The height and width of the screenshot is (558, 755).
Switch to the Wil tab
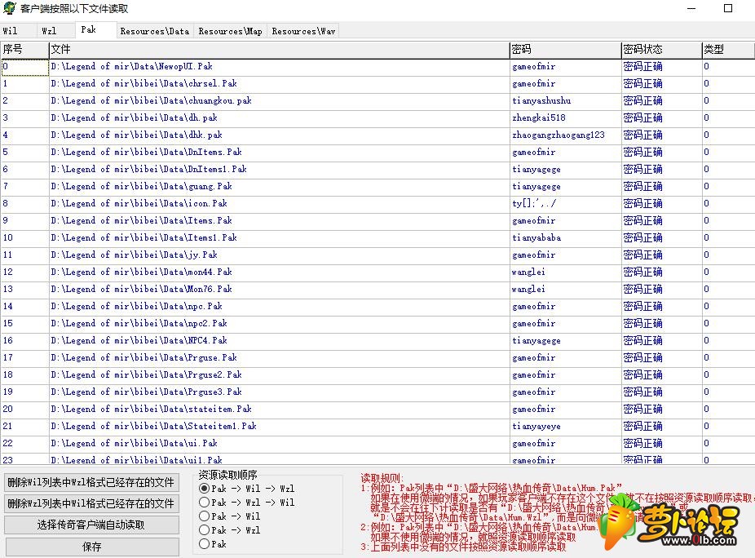coord(18,31)
